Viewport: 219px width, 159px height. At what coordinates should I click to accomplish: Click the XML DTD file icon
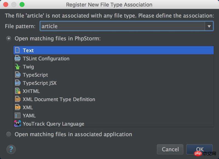coord(18,99)
